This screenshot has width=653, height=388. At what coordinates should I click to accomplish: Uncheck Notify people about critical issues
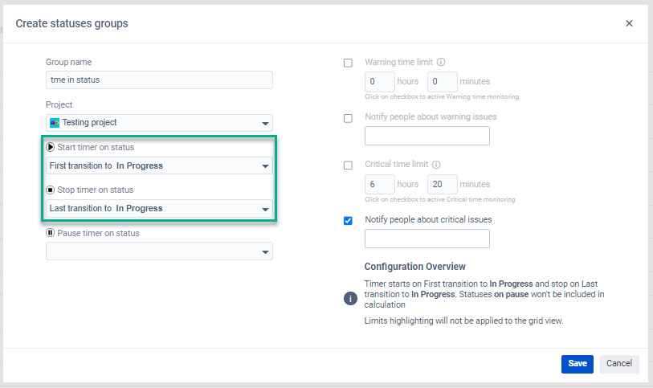coord(348,221)
